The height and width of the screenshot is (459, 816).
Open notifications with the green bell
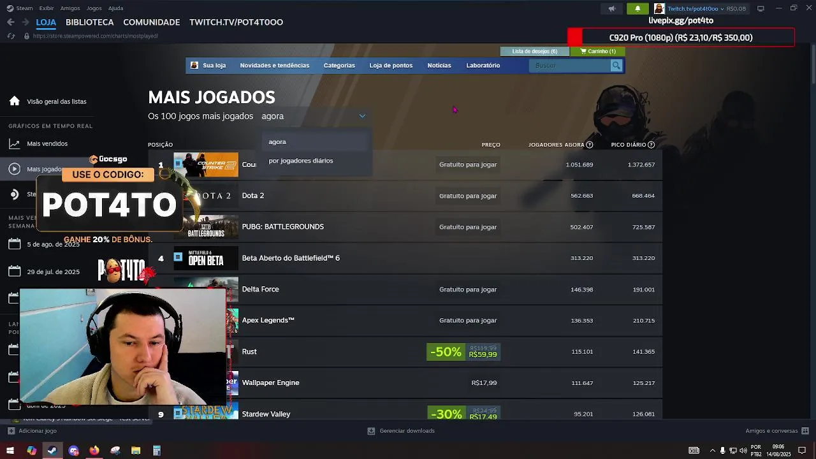637,8
